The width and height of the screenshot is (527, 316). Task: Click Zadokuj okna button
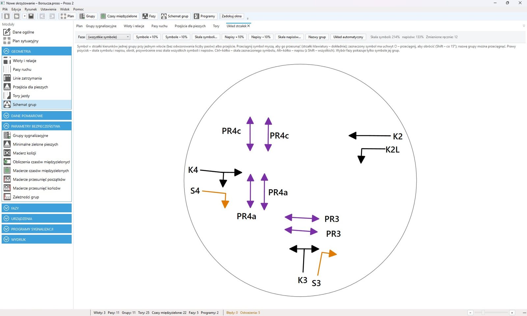[232, 16]
